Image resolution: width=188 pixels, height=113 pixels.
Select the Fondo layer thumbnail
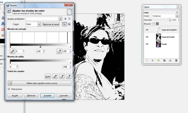158,44
